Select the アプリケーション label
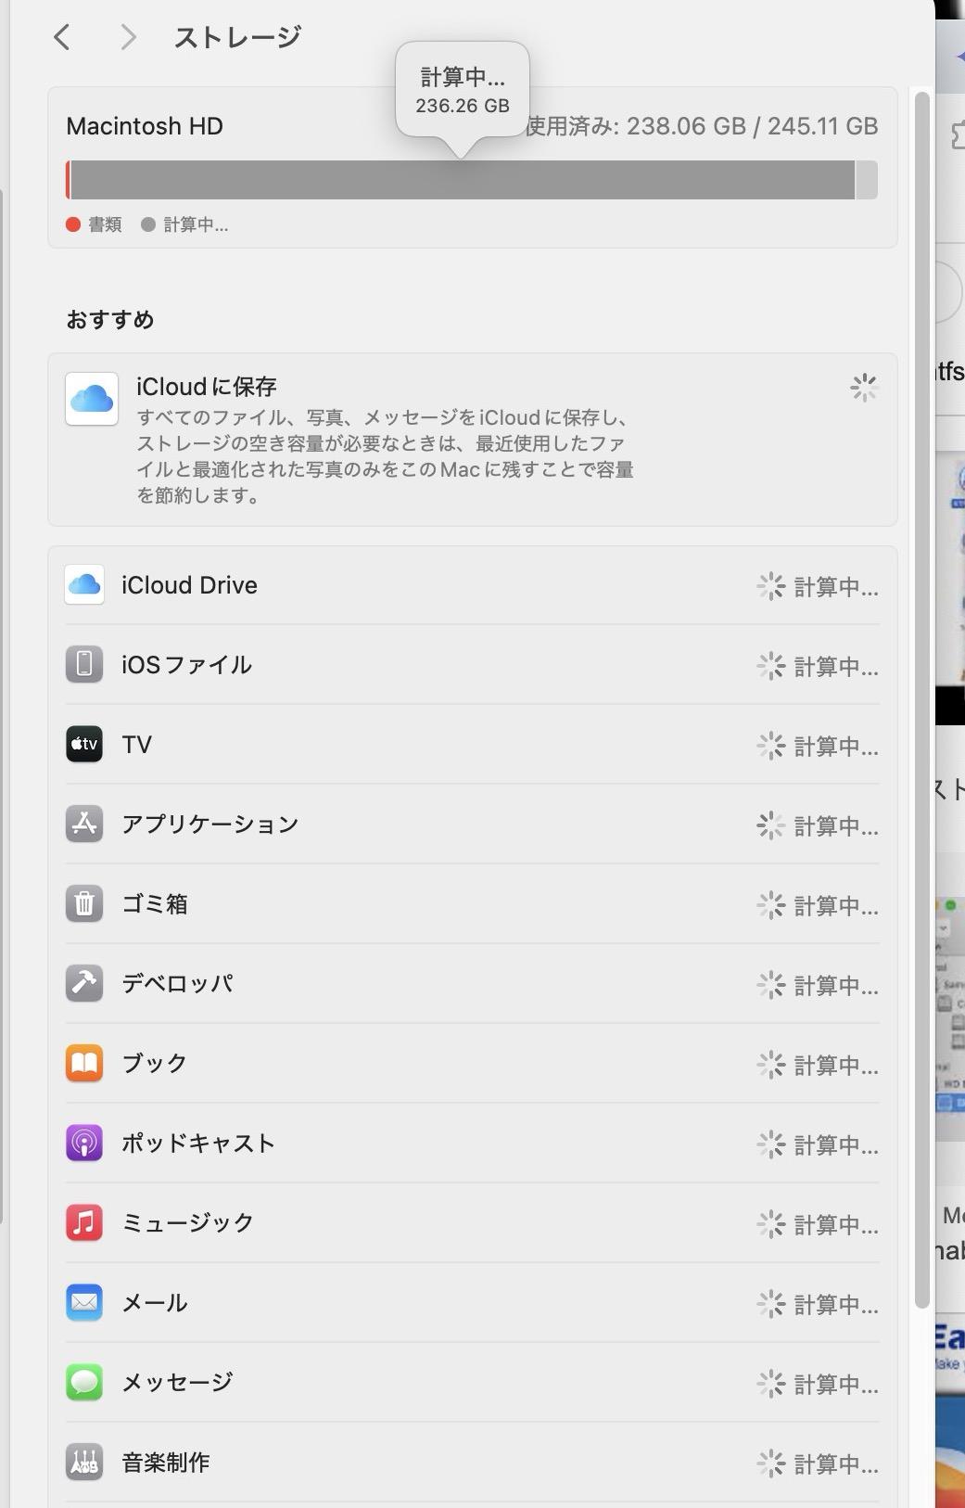This screenshot has height=1508, width=965. tap(210, 824)
